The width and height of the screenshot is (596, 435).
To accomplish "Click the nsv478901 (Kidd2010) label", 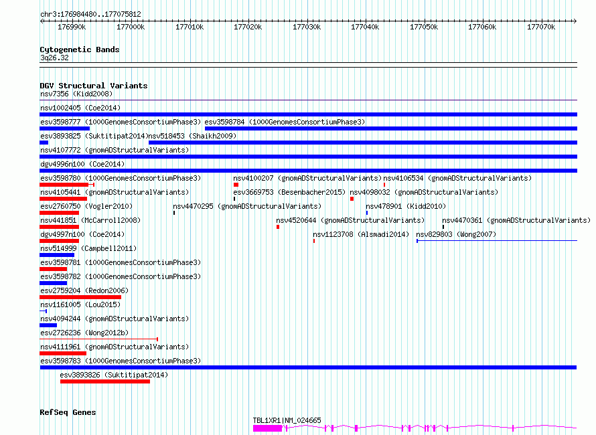I will point(406,206).
